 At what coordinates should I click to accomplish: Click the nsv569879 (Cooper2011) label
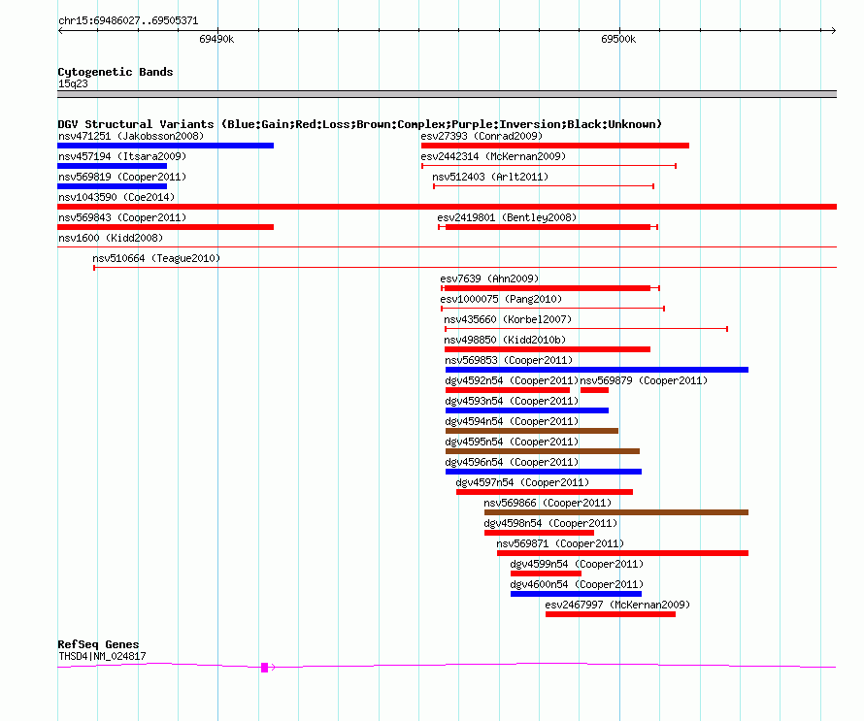pyautogui.click(x=645, y=380)
